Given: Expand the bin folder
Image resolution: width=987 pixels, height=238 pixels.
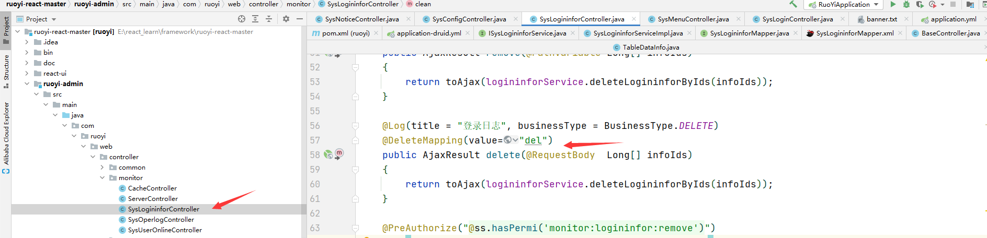Looking at the screenshot, I should [27, 52].
